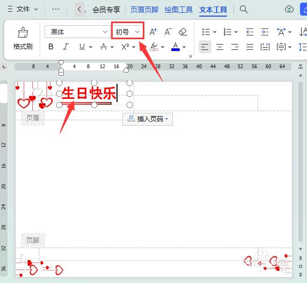Open the underline style dropdown arrow
Screen dimensions: 307x283
pyautogui.click(x=91, y=47)
